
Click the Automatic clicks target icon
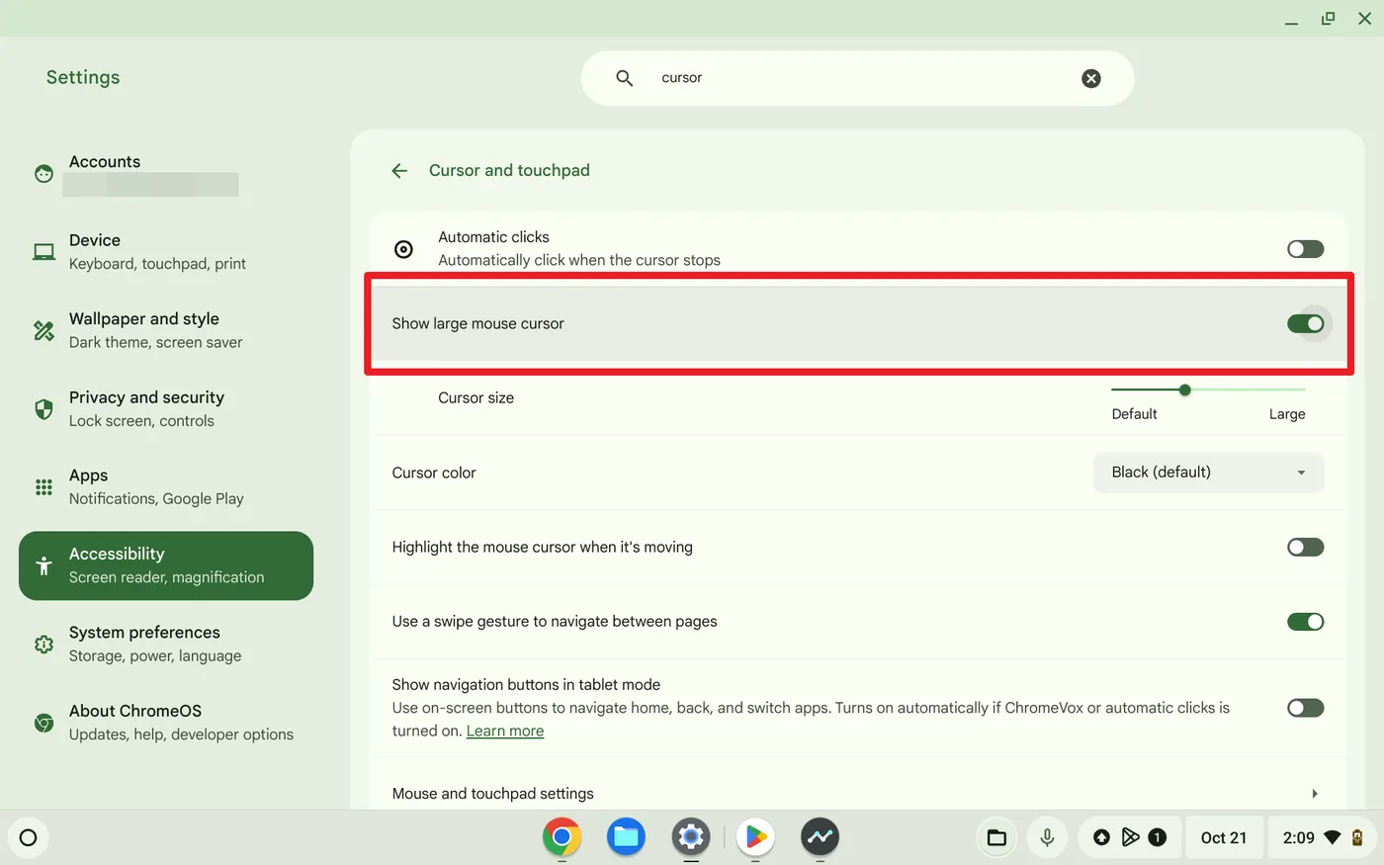click(x=403, y=249)
